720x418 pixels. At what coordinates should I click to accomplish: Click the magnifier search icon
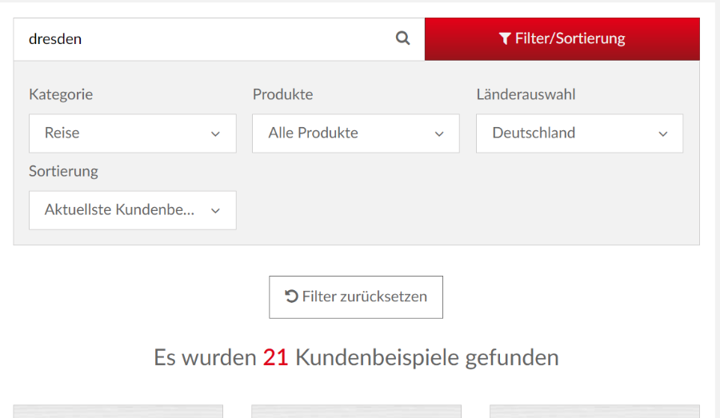[402, 38]
